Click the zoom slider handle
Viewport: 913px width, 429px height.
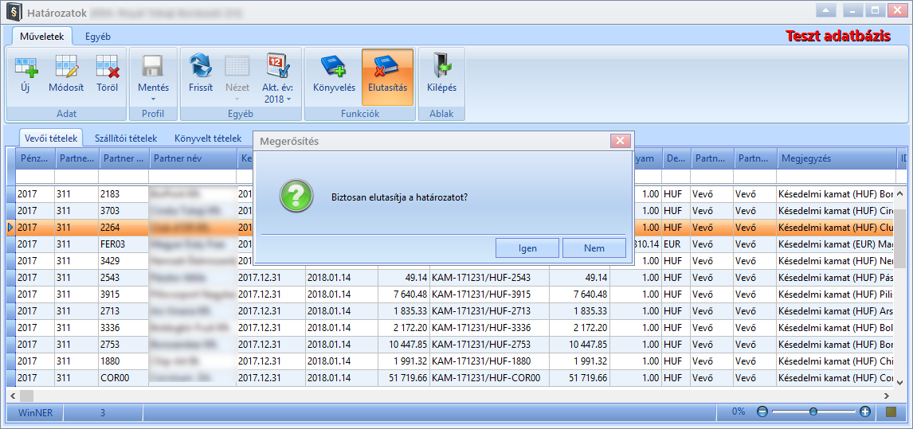[813, 411]
